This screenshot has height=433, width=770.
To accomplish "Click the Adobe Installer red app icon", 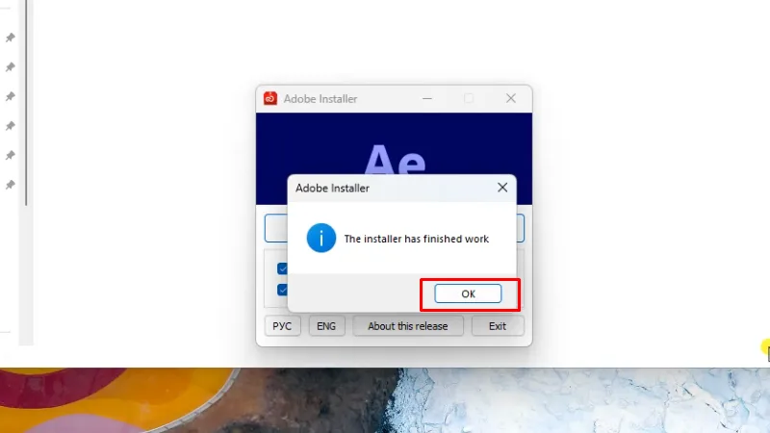I will point(270,99).
